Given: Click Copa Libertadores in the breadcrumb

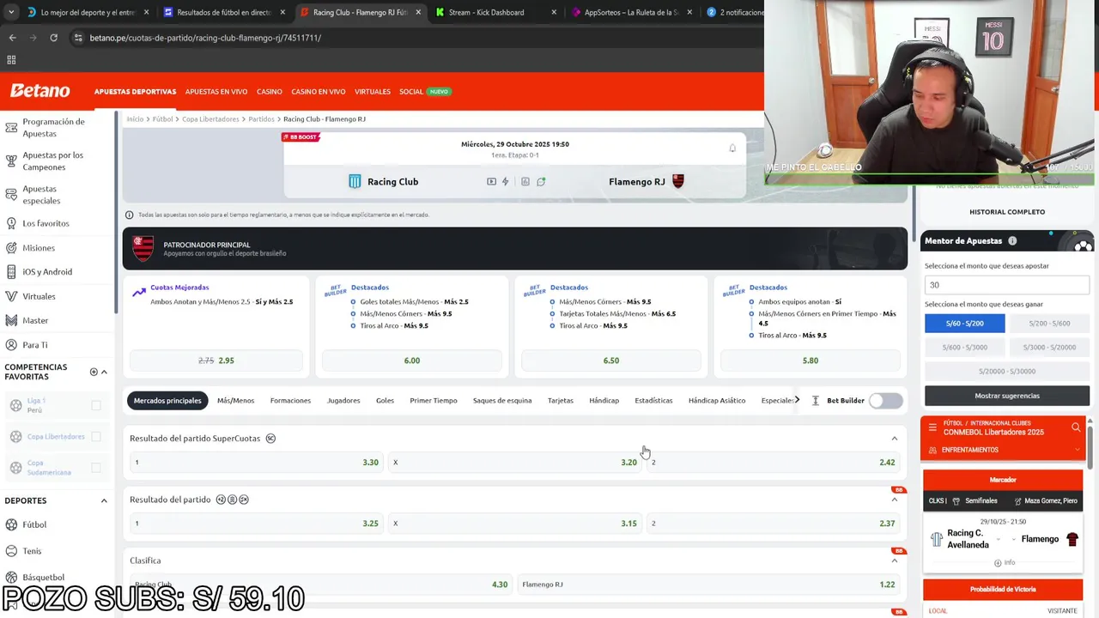Looking at the screenshot, I should click(210, 119).
